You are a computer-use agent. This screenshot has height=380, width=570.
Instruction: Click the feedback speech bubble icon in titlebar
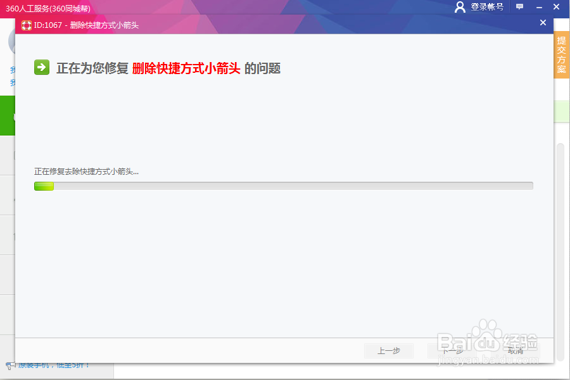[519, 6]
